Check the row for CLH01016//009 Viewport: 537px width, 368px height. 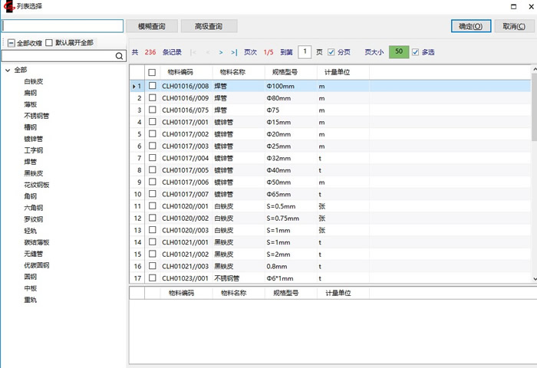click(x=152, y=98)
